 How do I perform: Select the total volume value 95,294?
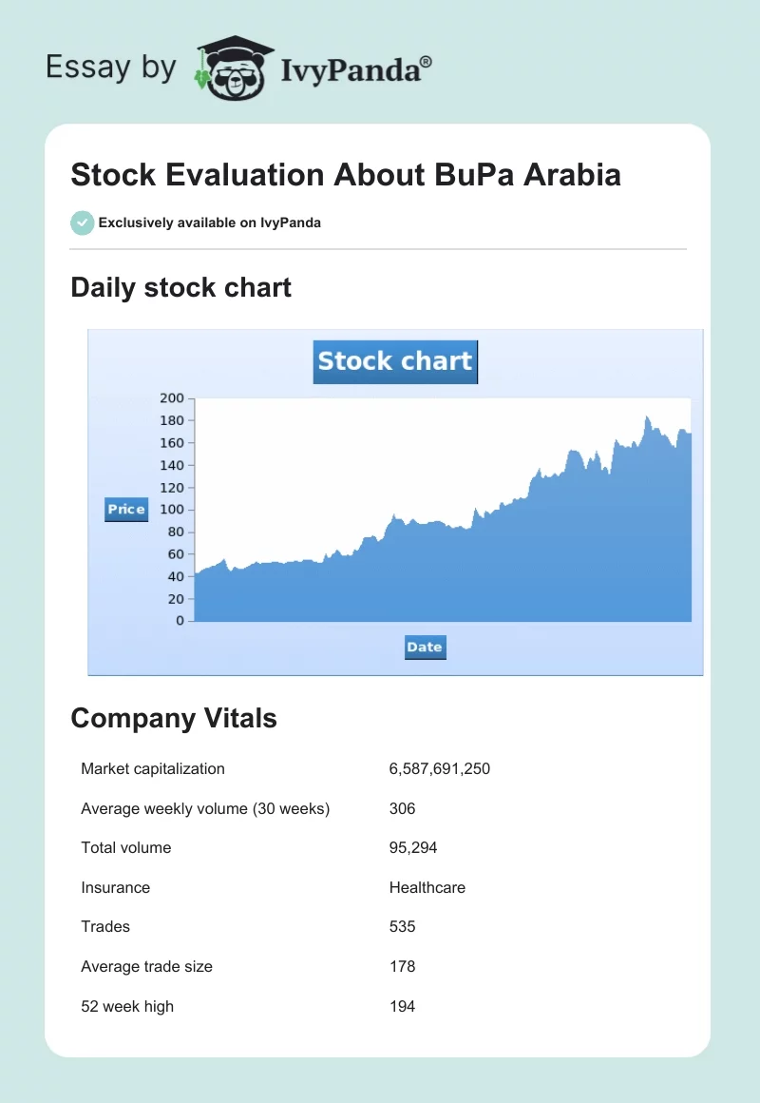[x=413, y=848]
